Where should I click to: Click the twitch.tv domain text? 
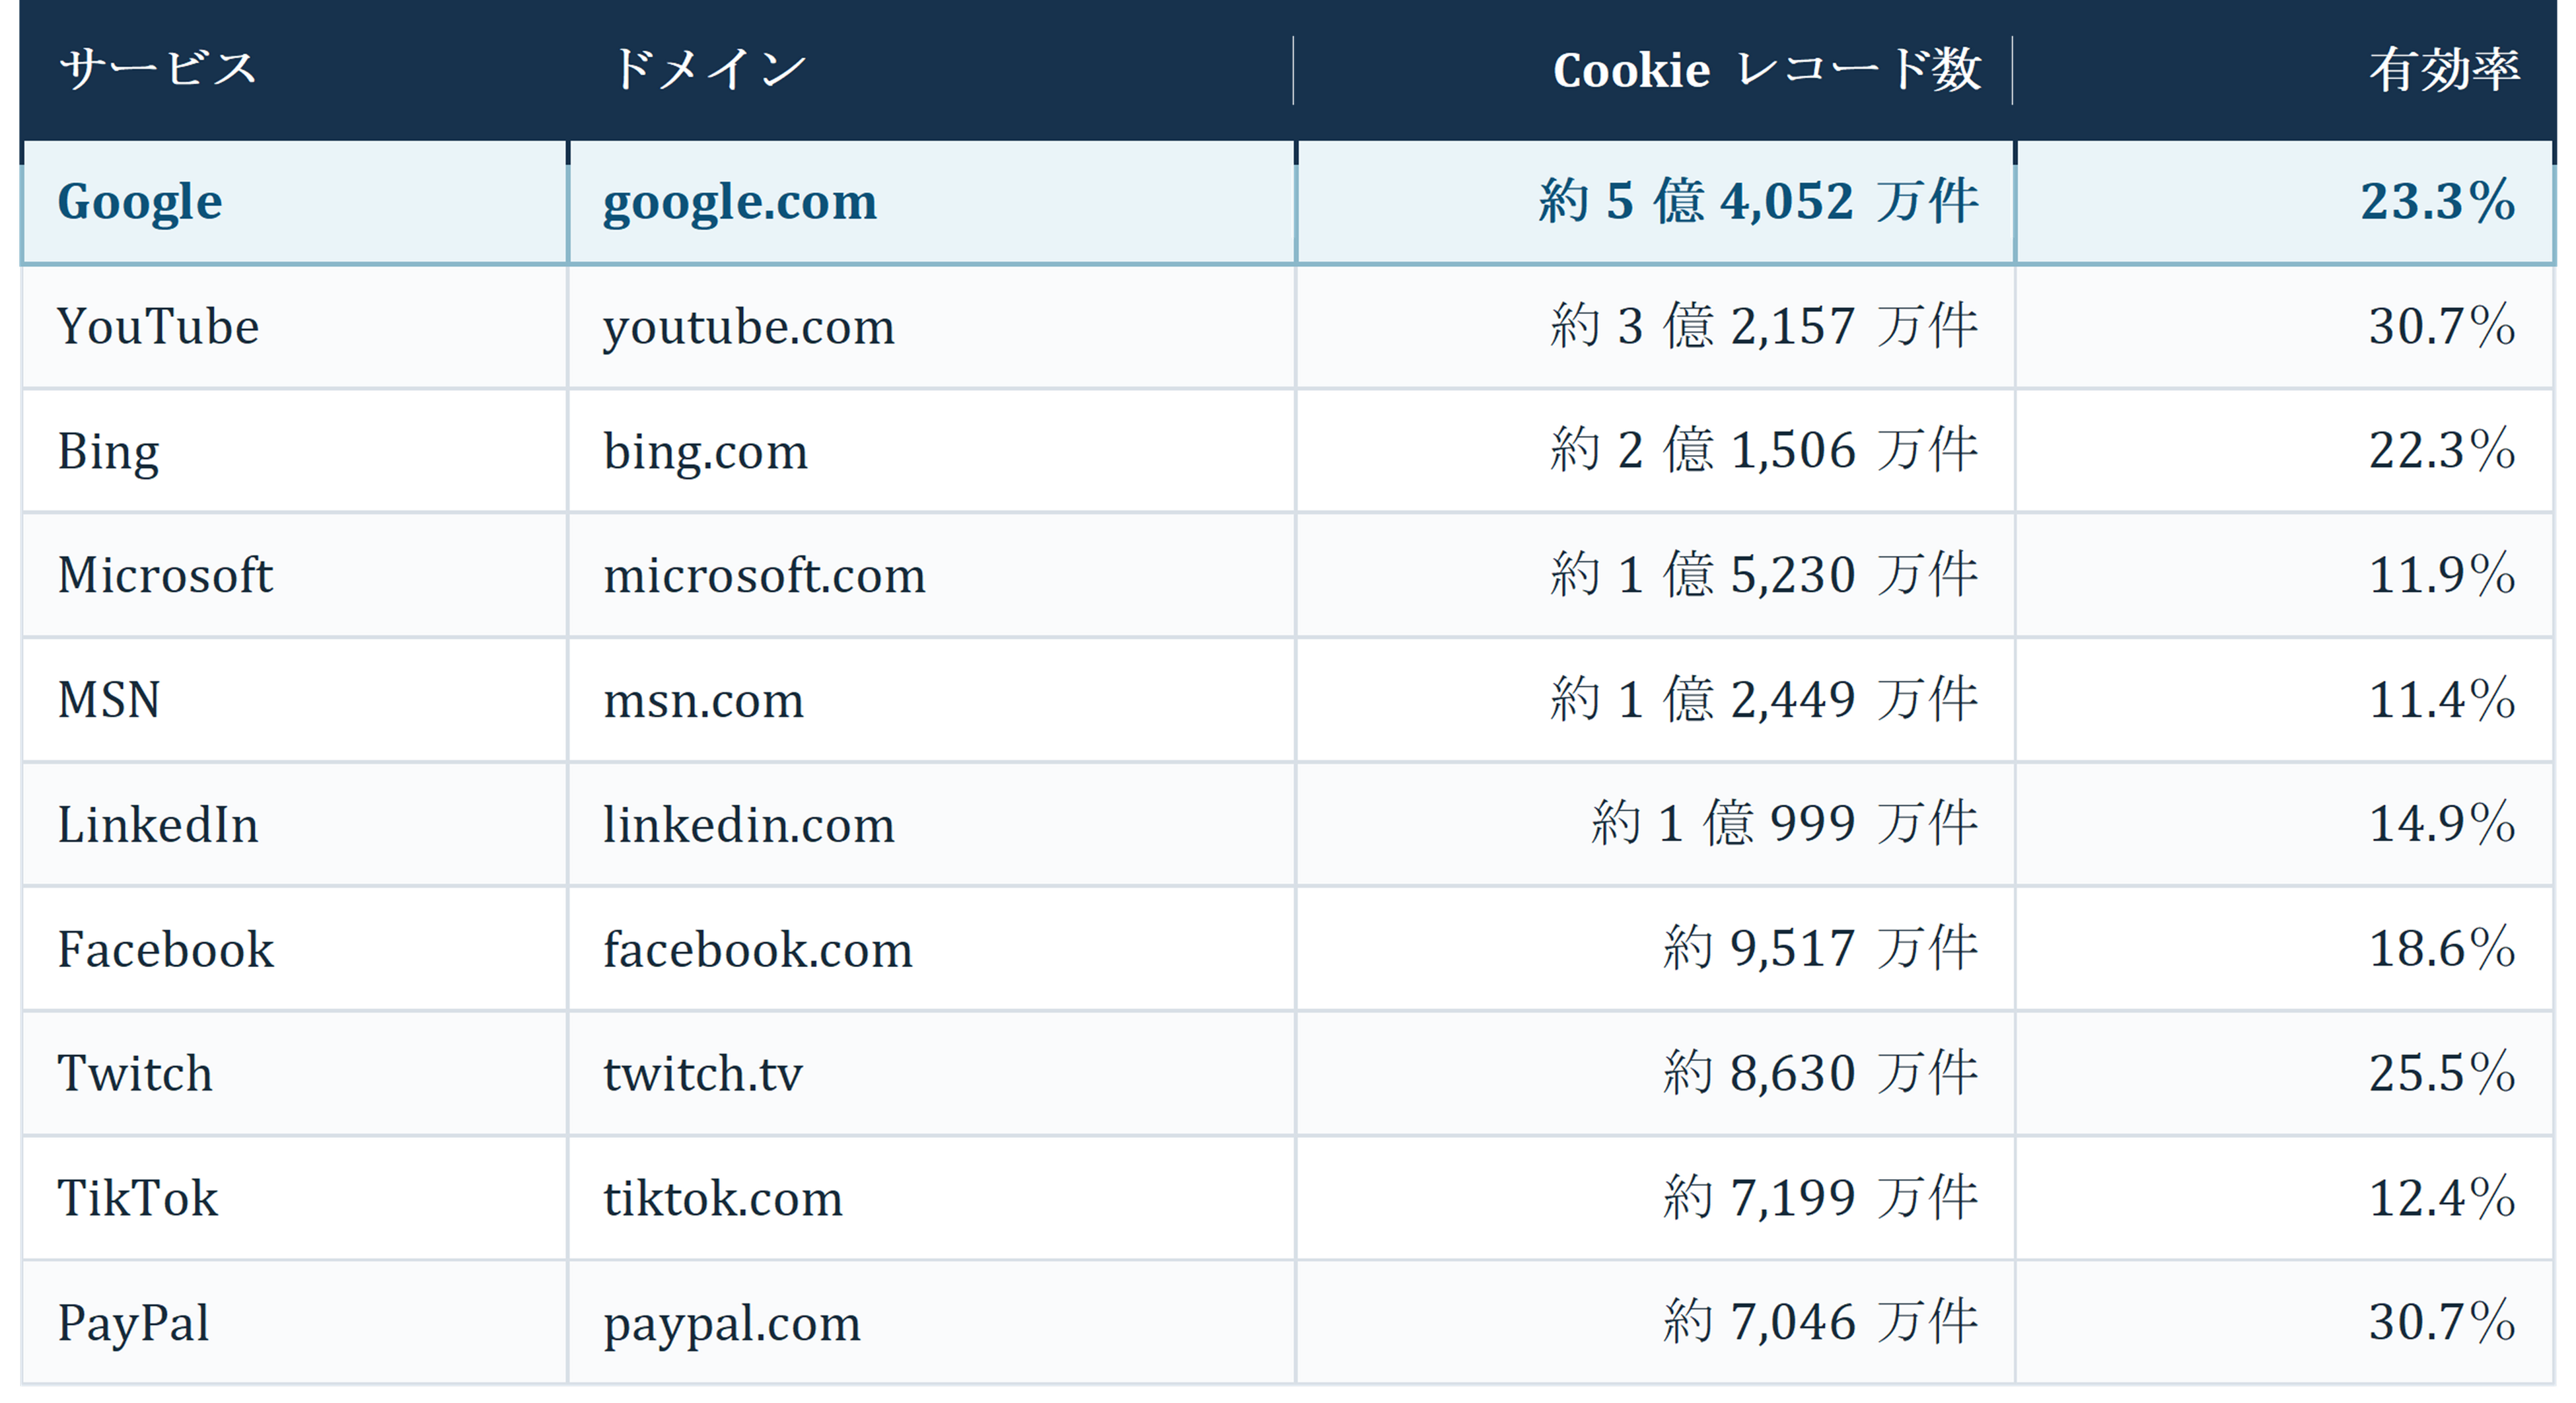(702, 1074)
